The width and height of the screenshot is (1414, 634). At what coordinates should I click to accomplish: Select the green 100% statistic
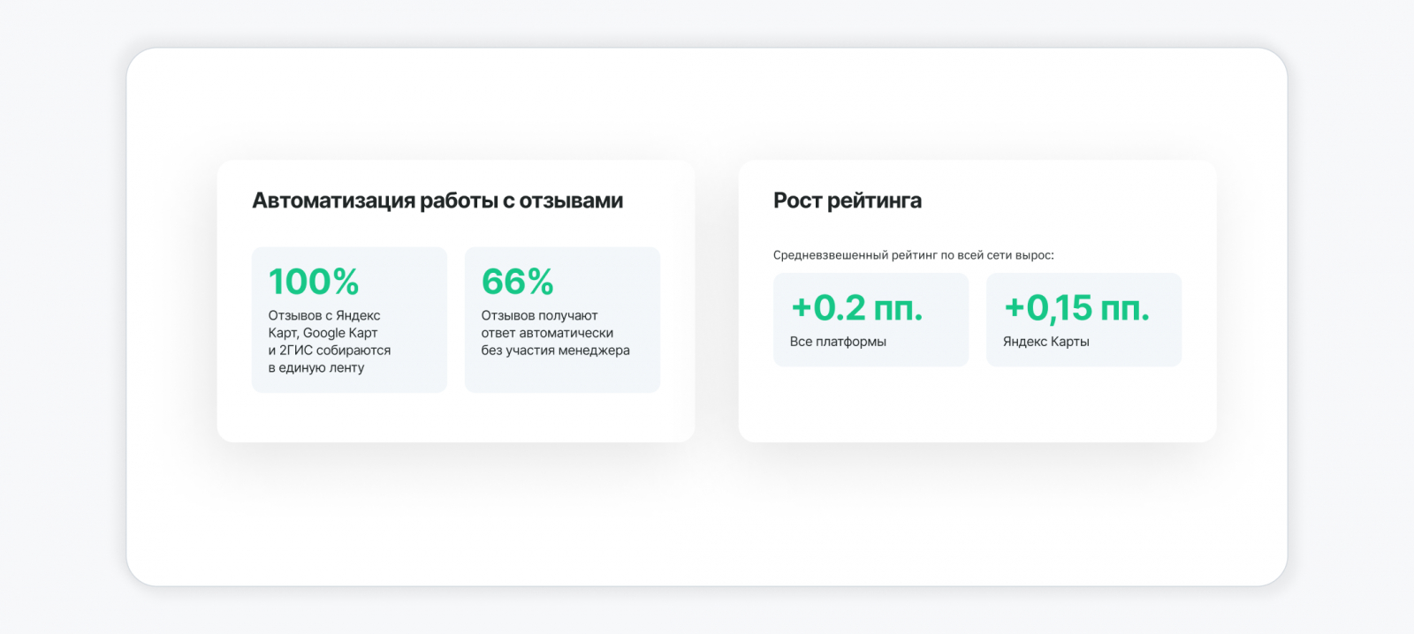[314, 282]
